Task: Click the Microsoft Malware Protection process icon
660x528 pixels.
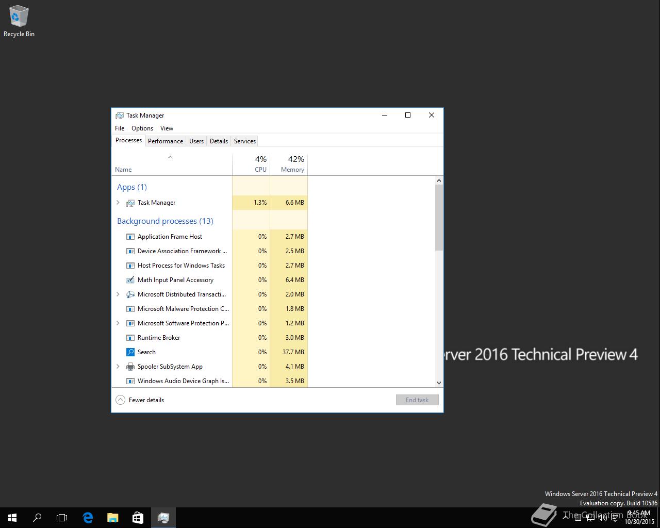Action: coord(130,309)
